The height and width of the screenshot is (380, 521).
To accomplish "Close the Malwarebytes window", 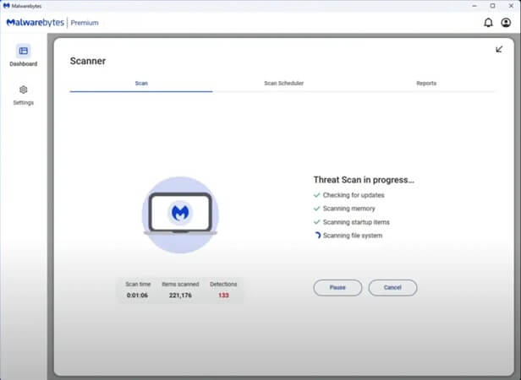I will point(511,6).
